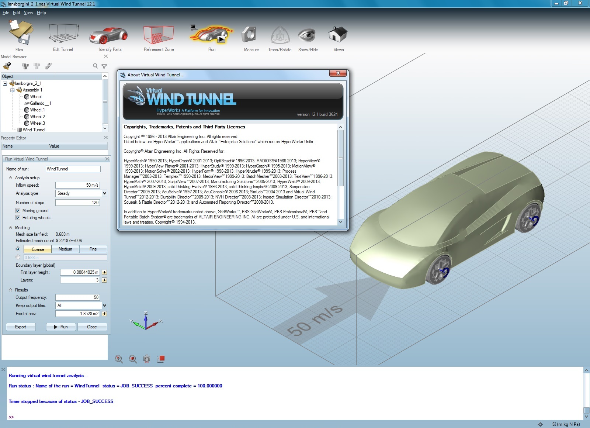
Task: Open the search magnifier in Model Browser
Action: (x=96, y=66)
